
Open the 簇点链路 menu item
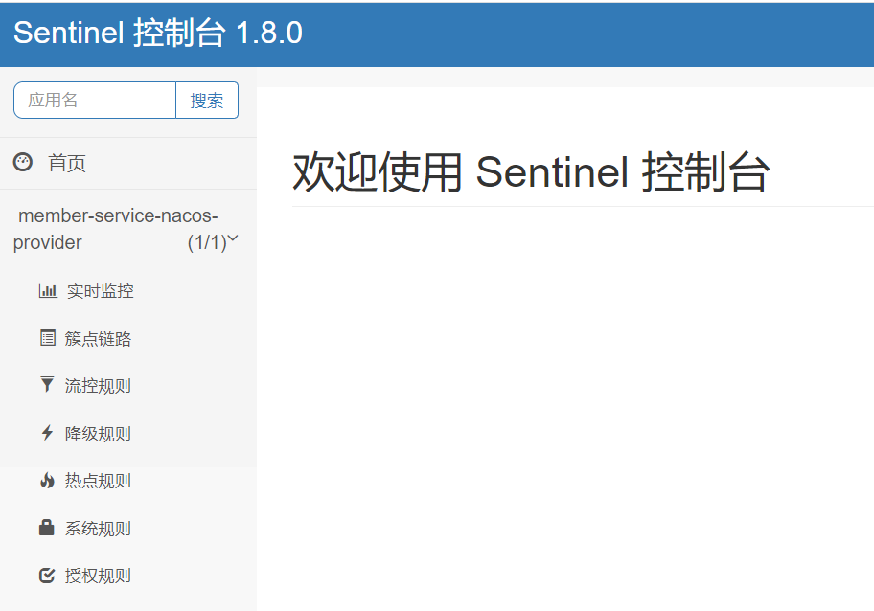(x=98, y=339)
